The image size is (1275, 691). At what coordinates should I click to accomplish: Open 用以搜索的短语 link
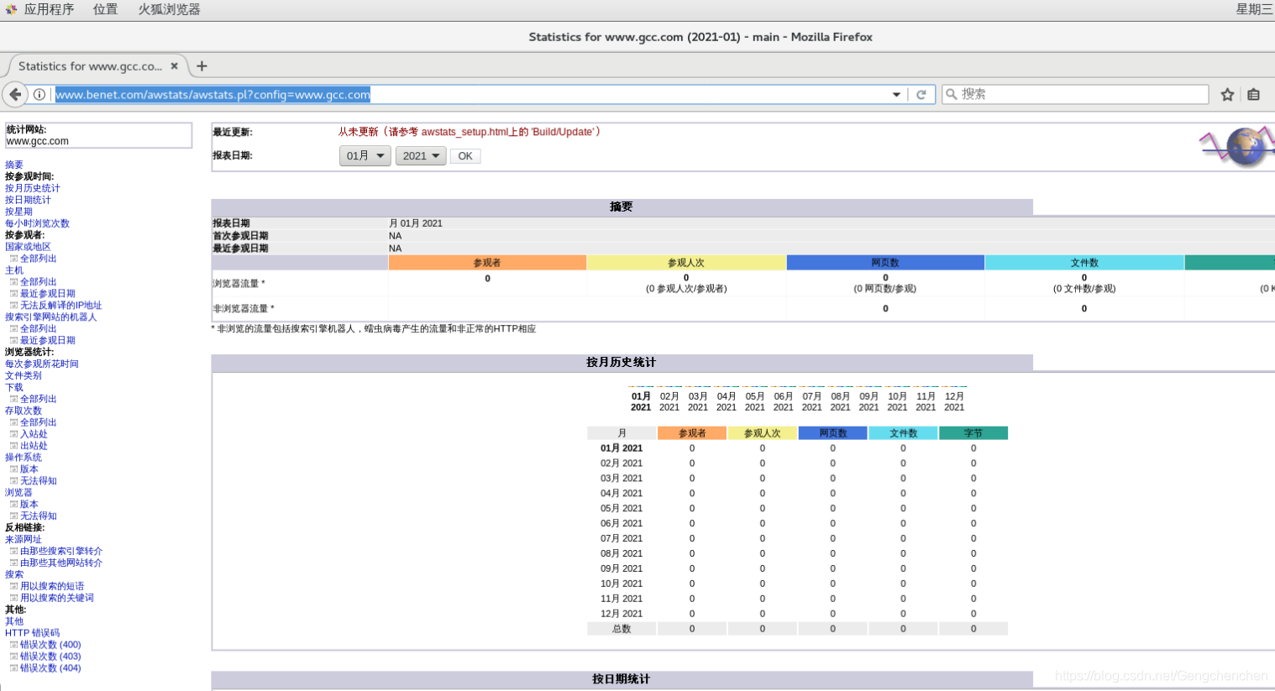pyautogui.click(x=52, y=586)
